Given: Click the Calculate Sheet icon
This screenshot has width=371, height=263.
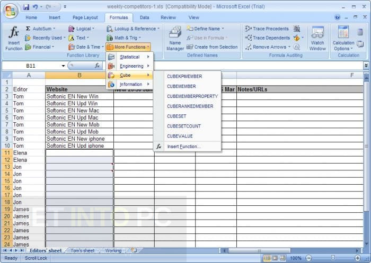Looking at the screenshot, I should (x=360, y=44).
